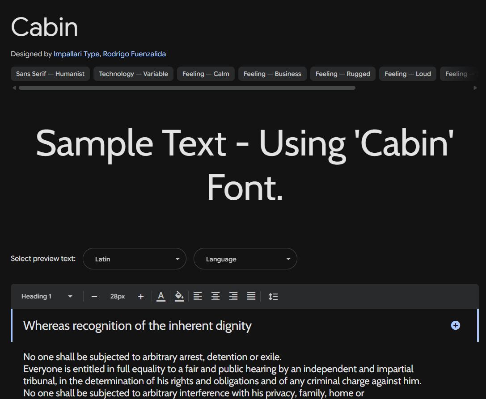This screenshot has width=486, height=399.
Task: Click paragraph 'No one shall be subjected to arbitrary arrest'
Action: click(152, 357)
